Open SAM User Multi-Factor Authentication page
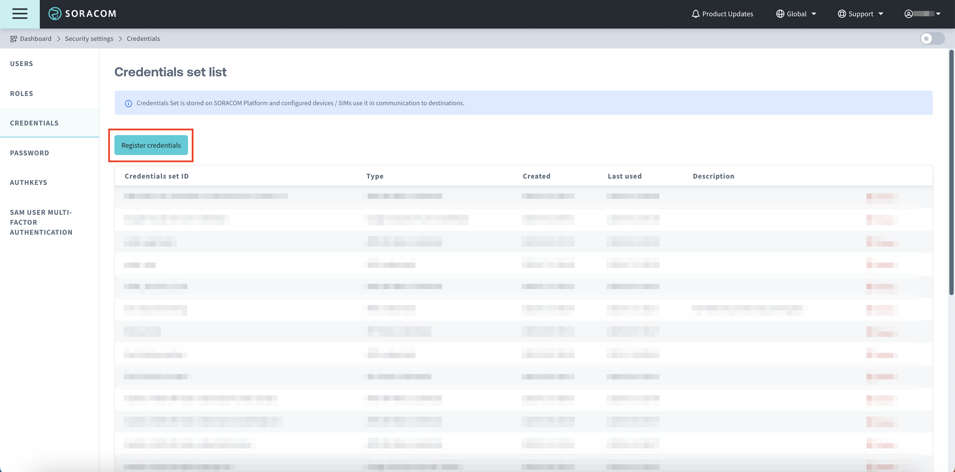The width and height of the screenshot is (955, 472). pyautogui.click(x=41, y=222)
